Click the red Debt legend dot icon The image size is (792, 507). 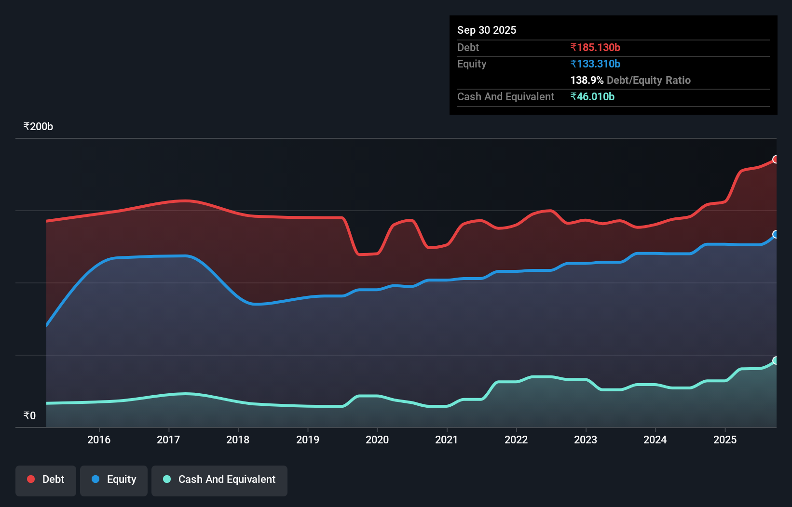30,479
